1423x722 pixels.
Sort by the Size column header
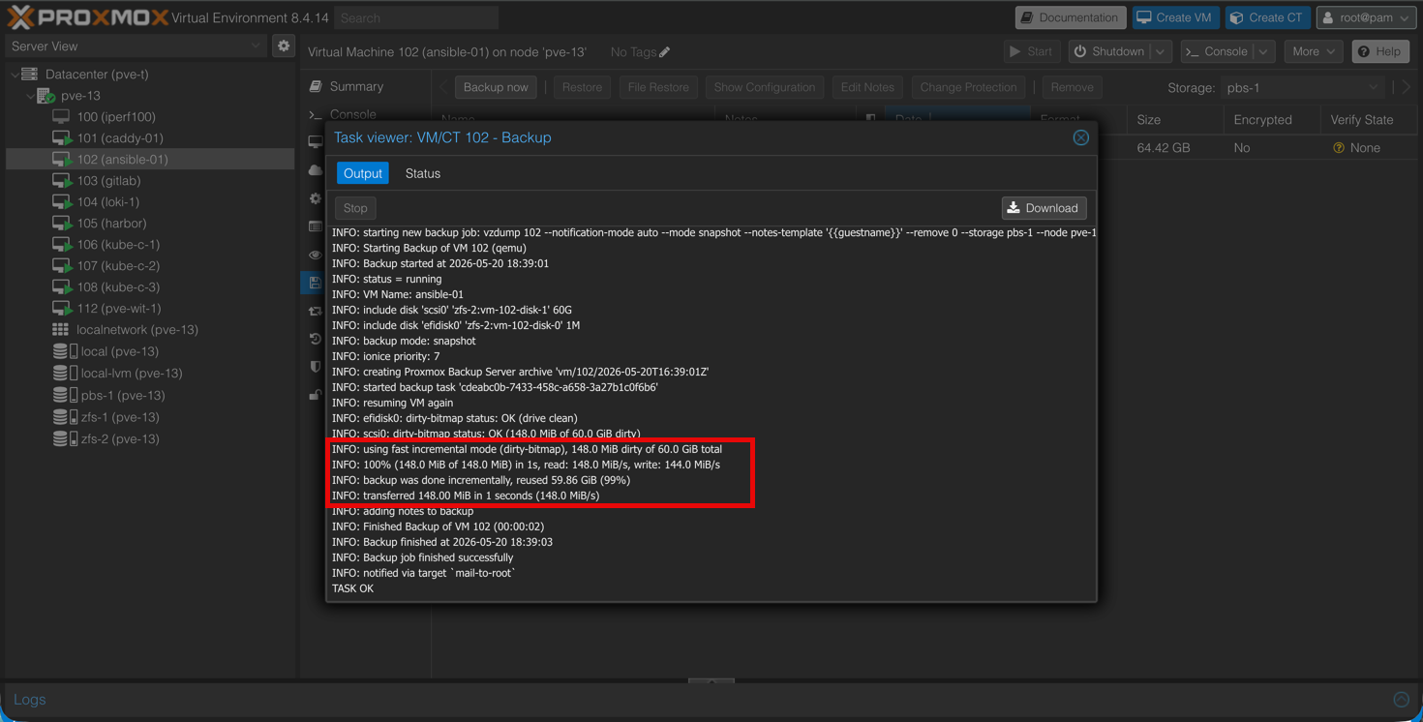tap(1174, 120)
